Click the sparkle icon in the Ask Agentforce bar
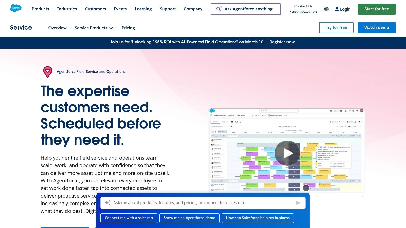This screenshot has width=406, height=228. 218,9
